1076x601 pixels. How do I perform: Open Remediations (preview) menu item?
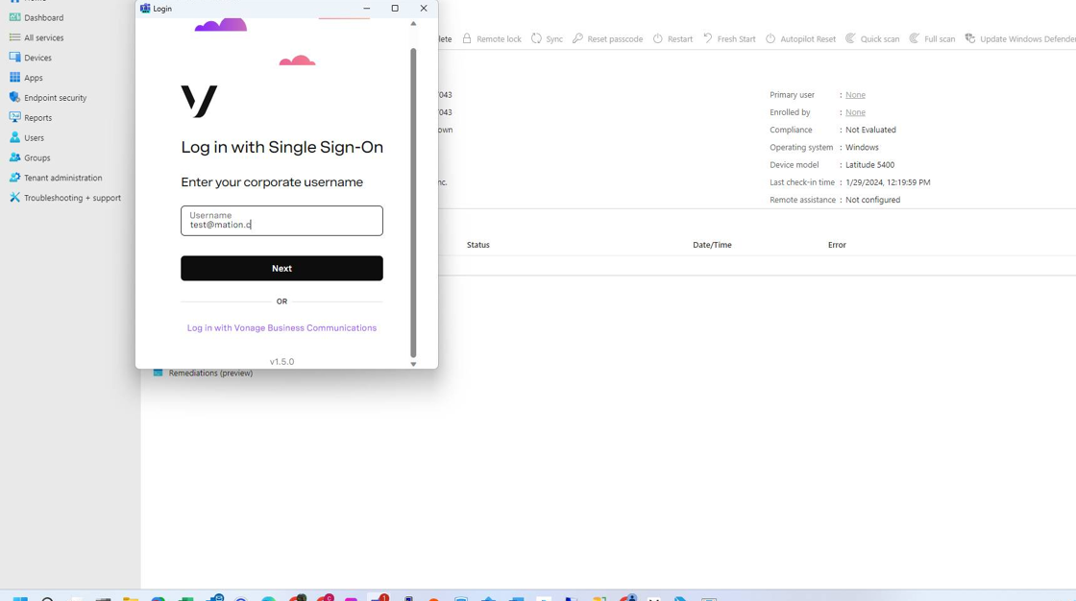click(203, 373)
